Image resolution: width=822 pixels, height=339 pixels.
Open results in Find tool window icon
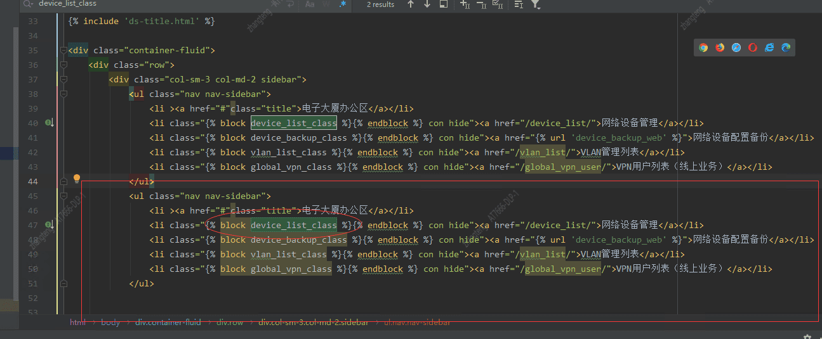point(443,4)
